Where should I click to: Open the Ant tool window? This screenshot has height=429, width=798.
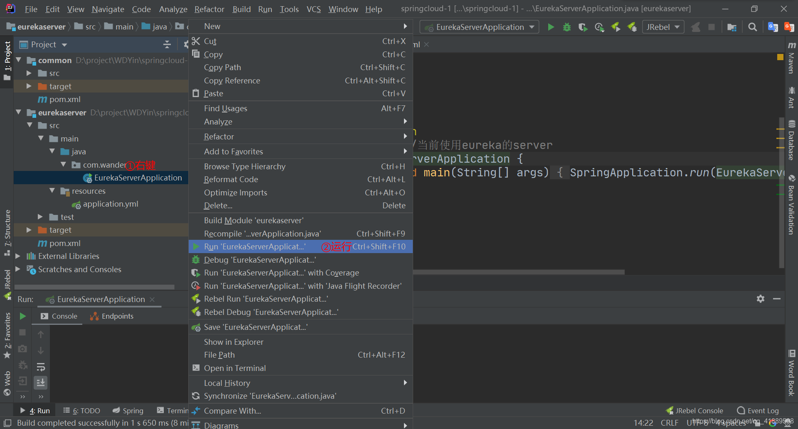pos(791,97)
